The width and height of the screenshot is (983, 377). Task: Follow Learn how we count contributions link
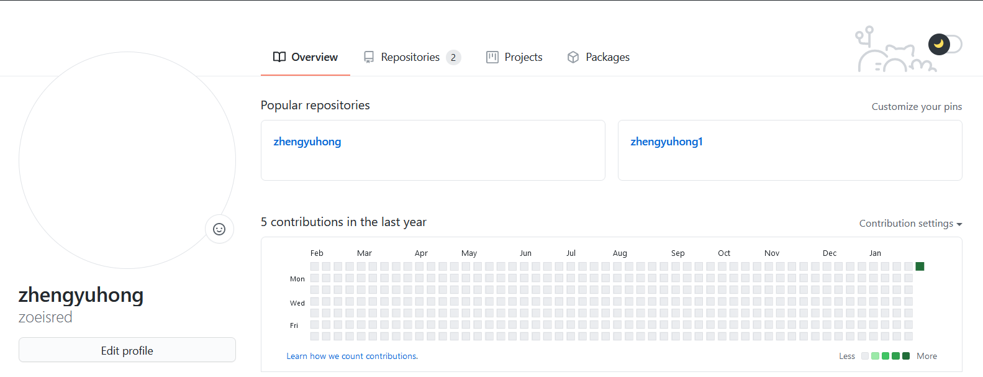[x=352, y=356]
